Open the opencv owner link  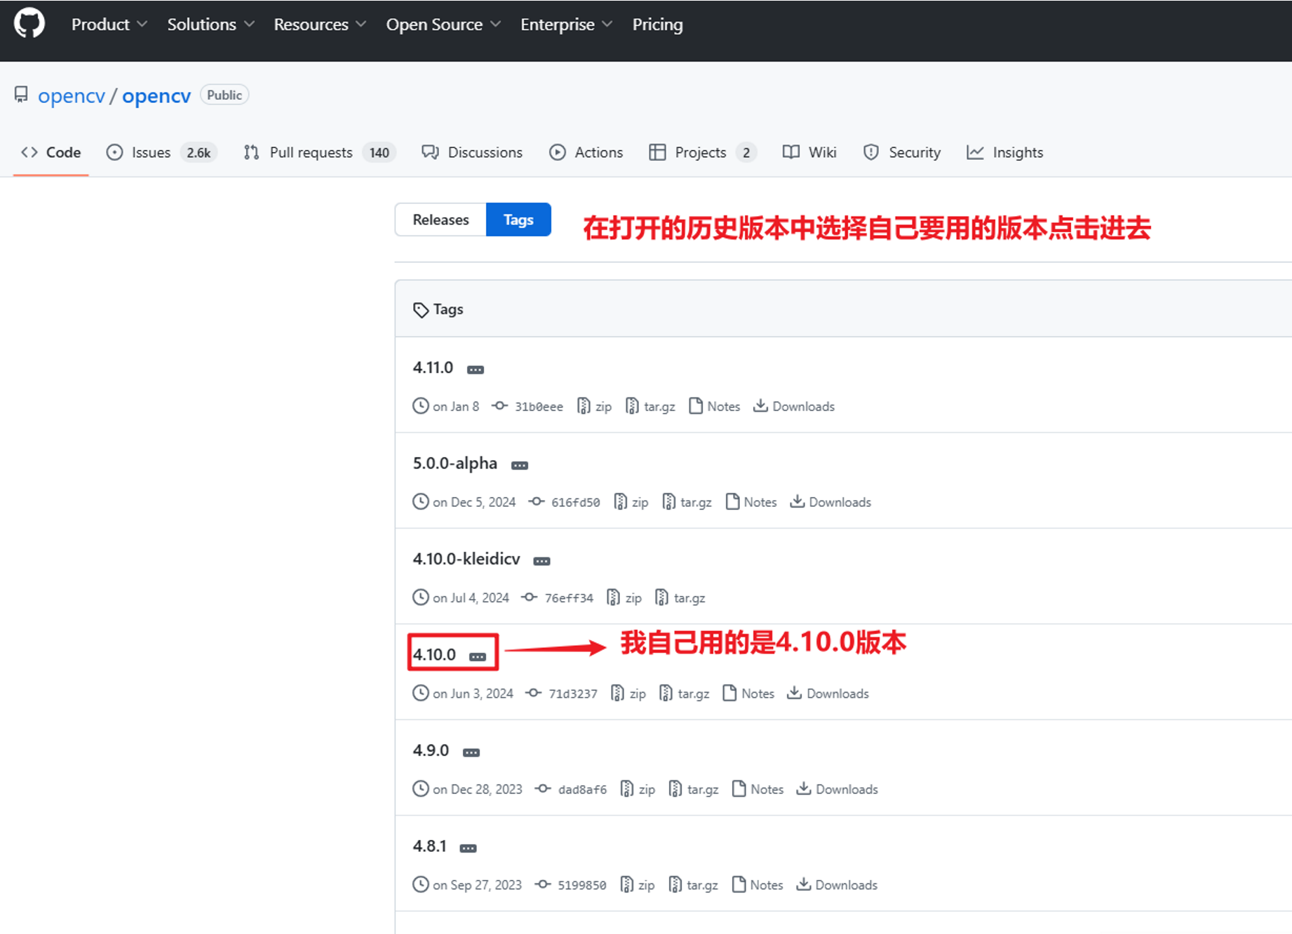point(72,95)
